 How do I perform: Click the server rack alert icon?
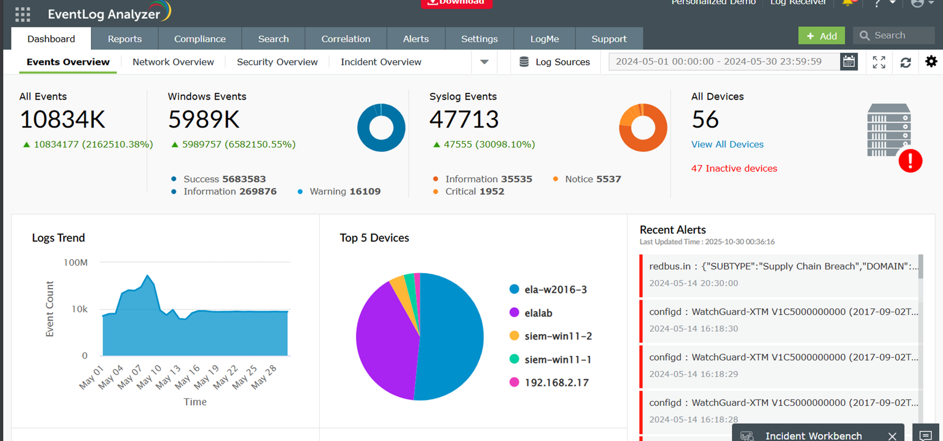(x=889, y=131)
